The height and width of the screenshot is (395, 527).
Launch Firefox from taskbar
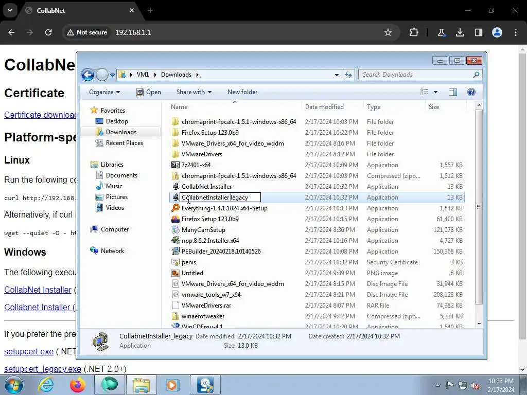(78, 385)
